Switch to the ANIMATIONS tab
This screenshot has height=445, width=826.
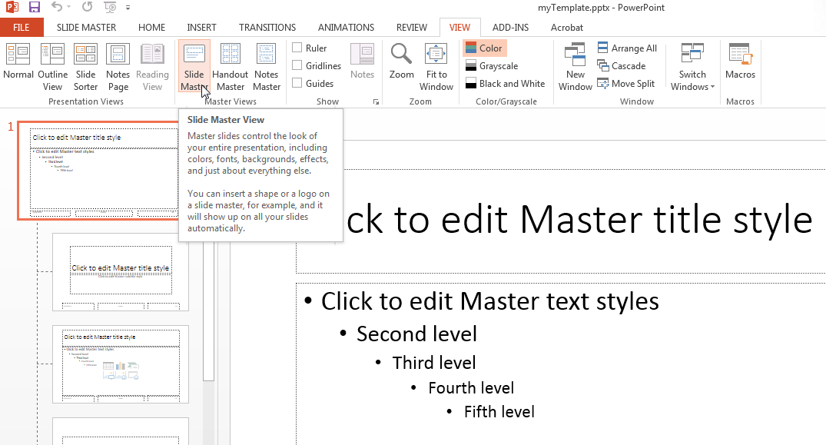click(346, 27)
